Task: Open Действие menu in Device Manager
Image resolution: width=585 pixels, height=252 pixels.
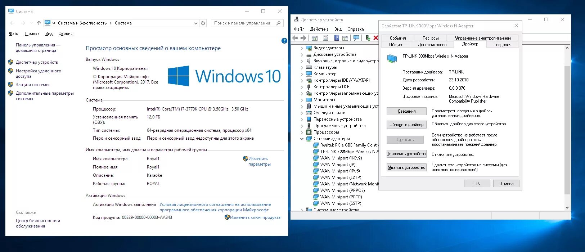Action: [319, 29]
